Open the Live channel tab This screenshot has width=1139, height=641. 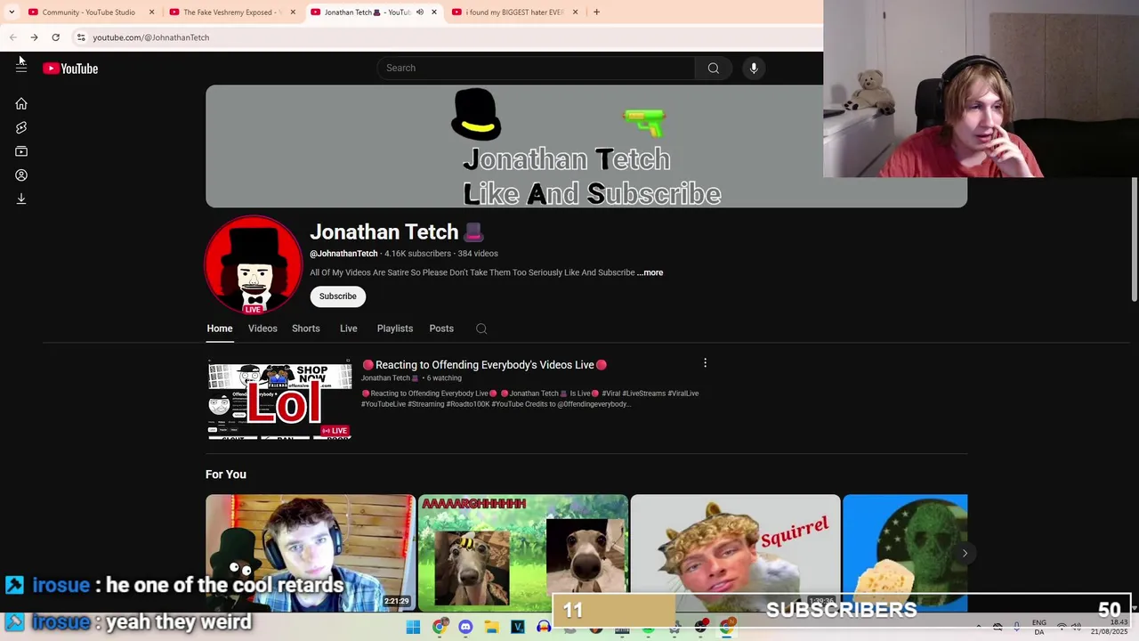click(x=349, y=329)
